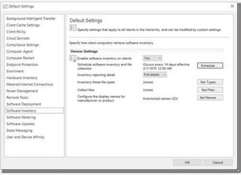The width and height of the screenshot is (241, 175).
Task: Open the Enable software inventory Yes dropdown
Action: 153,58
